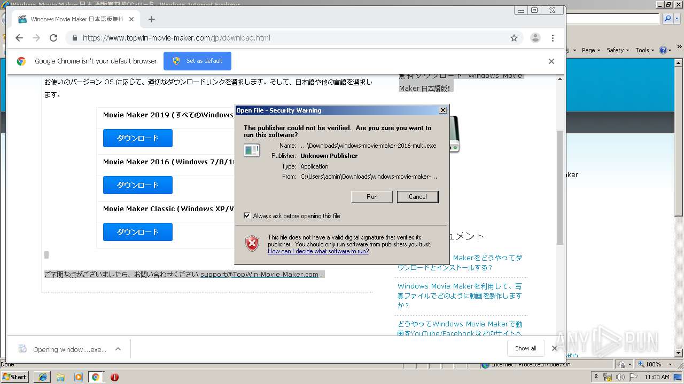Open link on downloading and installing Movie Maker
The height and width of the screenshot is (384, 684).
pyautogui.click(x=460, y=262)
